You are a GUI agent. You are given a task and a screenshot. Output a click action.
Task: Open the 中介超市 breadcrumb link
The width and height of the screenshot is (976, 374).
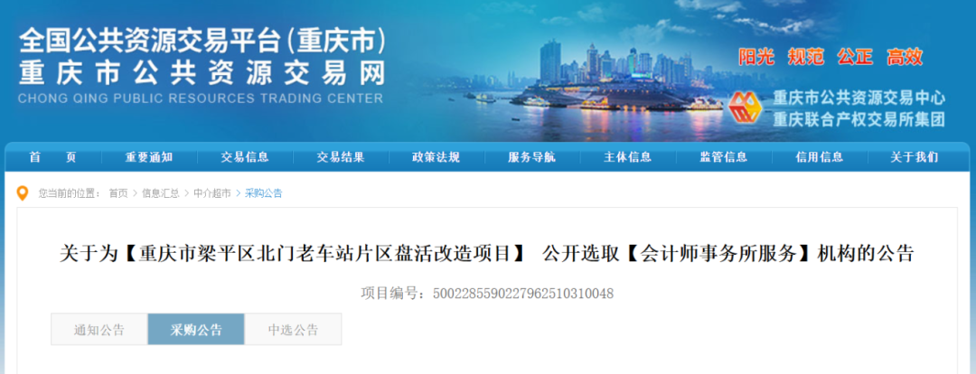[x=211, y=193]
